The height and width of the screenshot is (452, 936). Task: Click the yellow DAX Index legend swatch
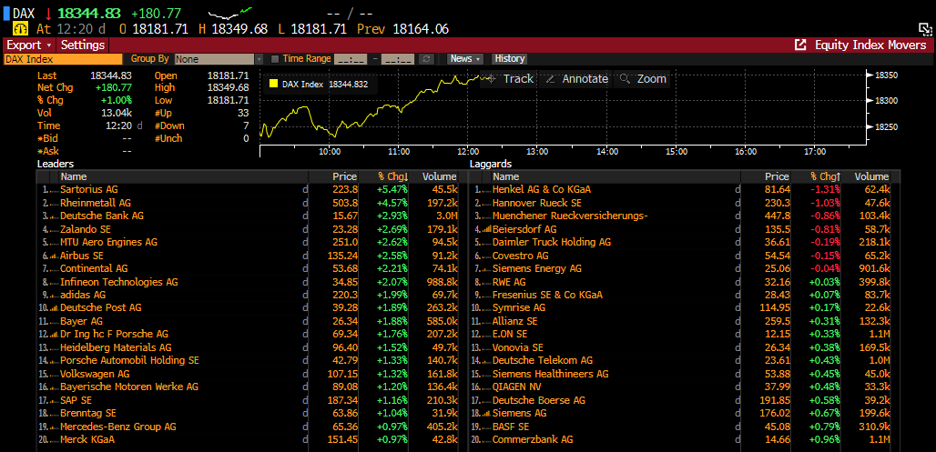(x=272, y=84)
